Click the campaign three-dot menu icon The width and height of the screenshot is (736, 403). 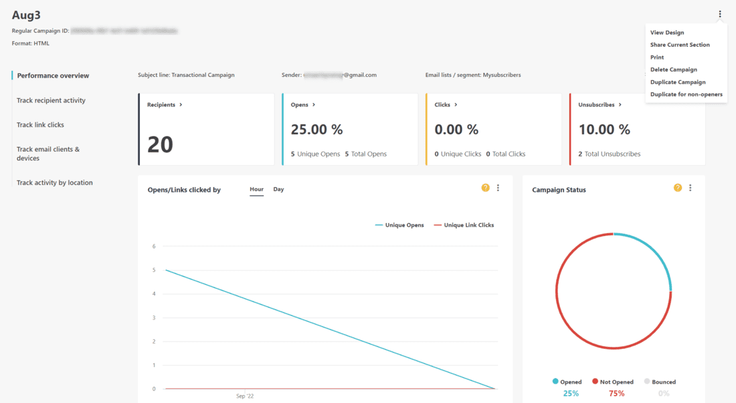point(720,14)
